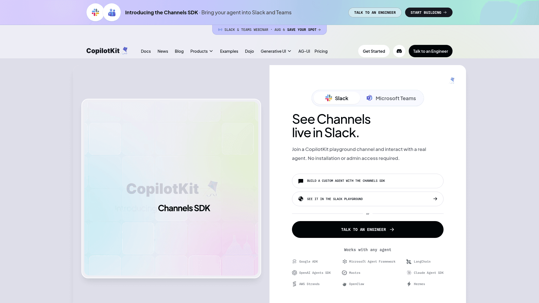Click the chat bubble icon in Build custom agent row
Image resolution: width=539 pixels, height=303 pixels.
pos(301,181)
